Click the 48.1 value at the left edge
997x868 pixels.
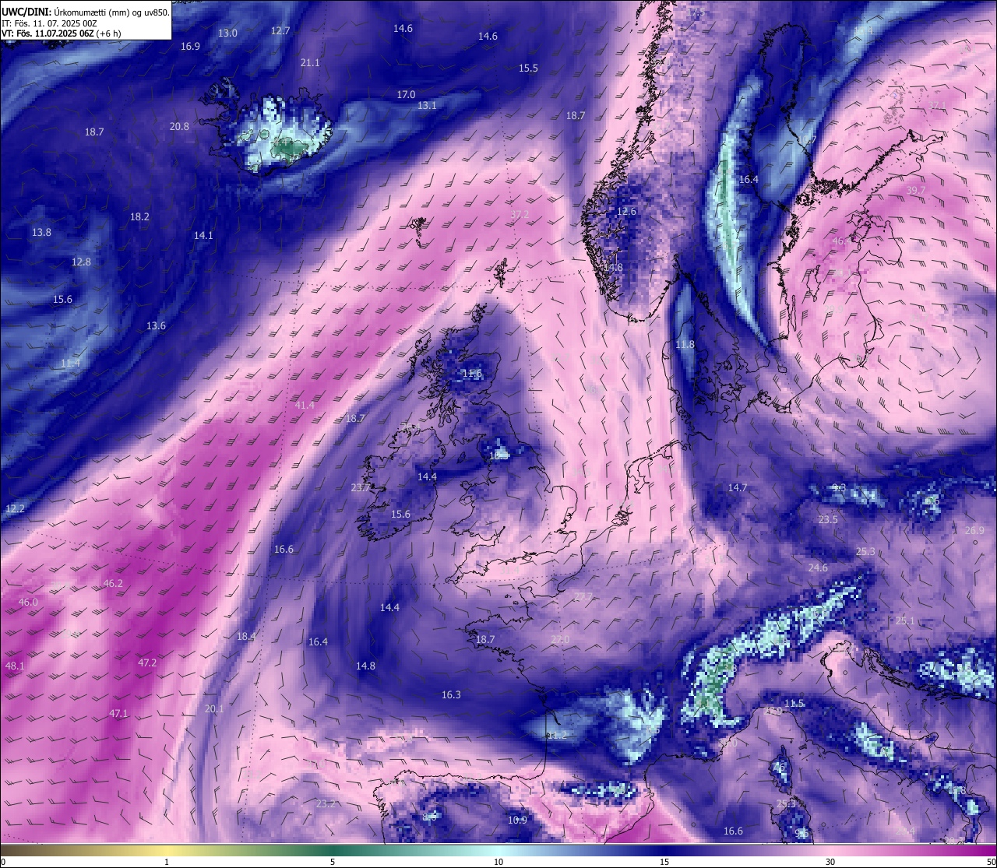click(15, 666)
